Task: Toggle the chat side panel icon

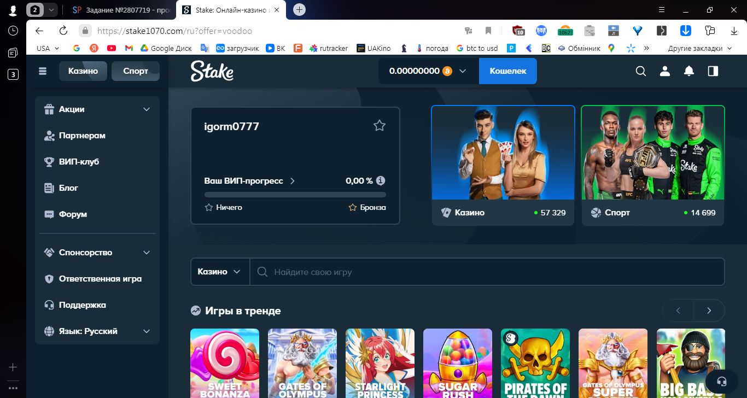Action: click(713, 71)
